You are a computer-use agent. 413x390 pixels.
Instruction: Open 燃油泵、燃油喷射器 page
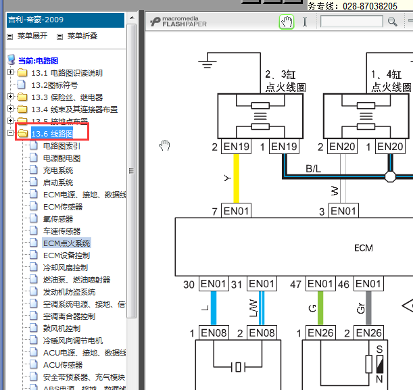[x=76, y=280]
